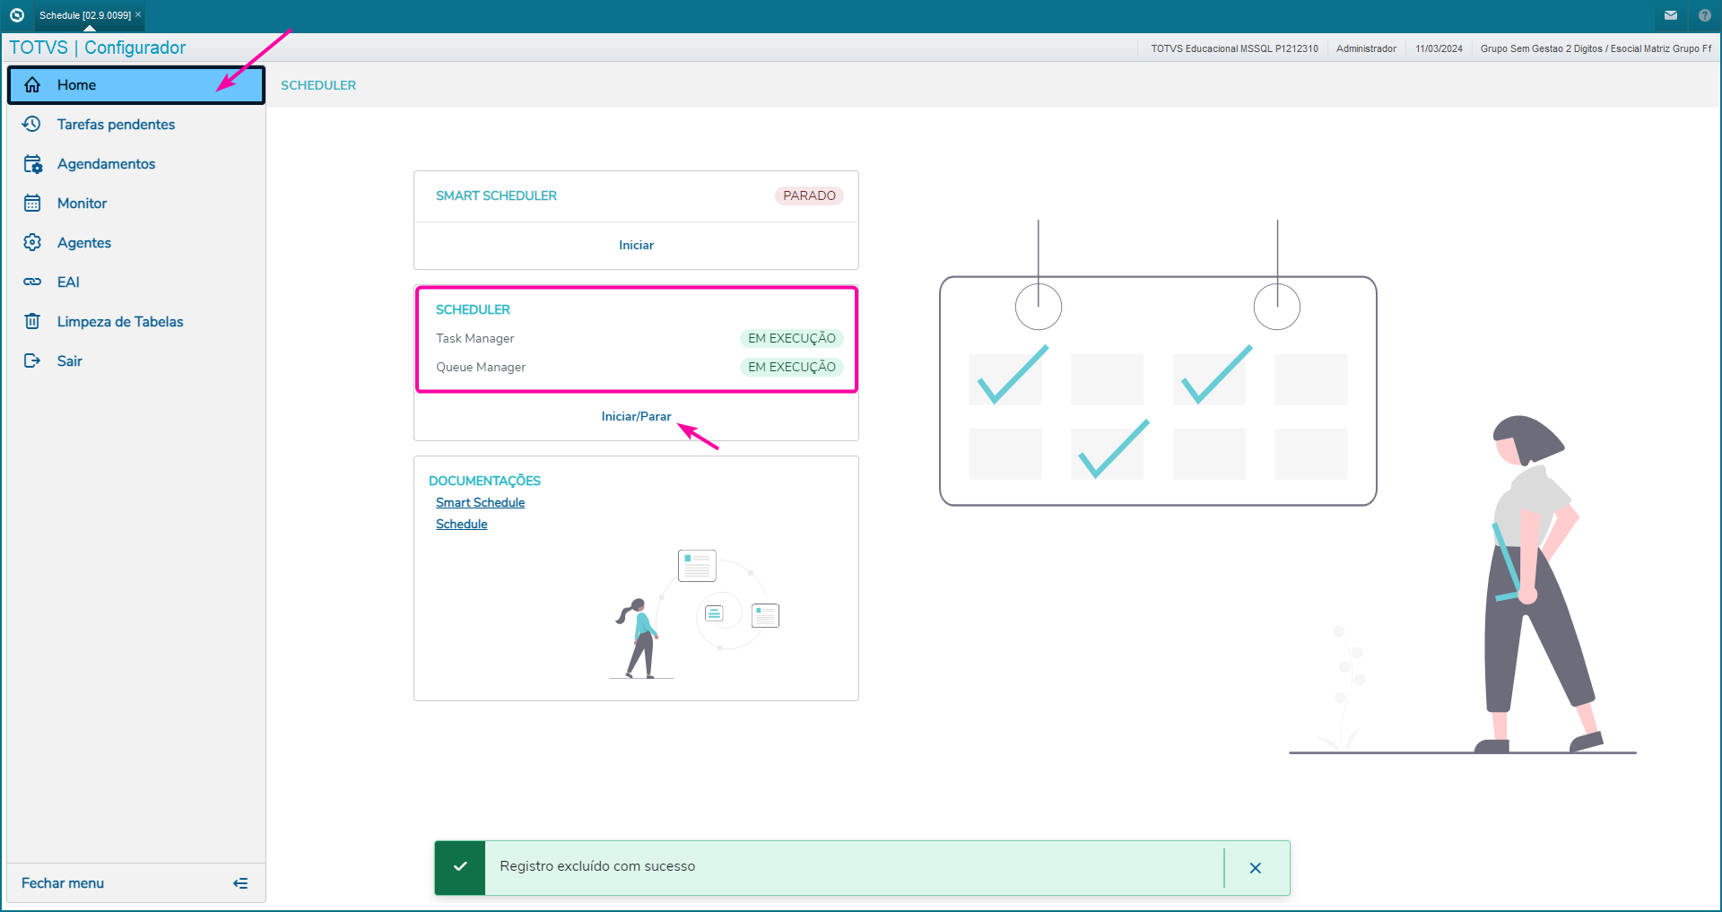The height and width of the screenshot is (912, 1722).
Task: Close the Schedule tab with its X
Action: click(x=138, y=15)
